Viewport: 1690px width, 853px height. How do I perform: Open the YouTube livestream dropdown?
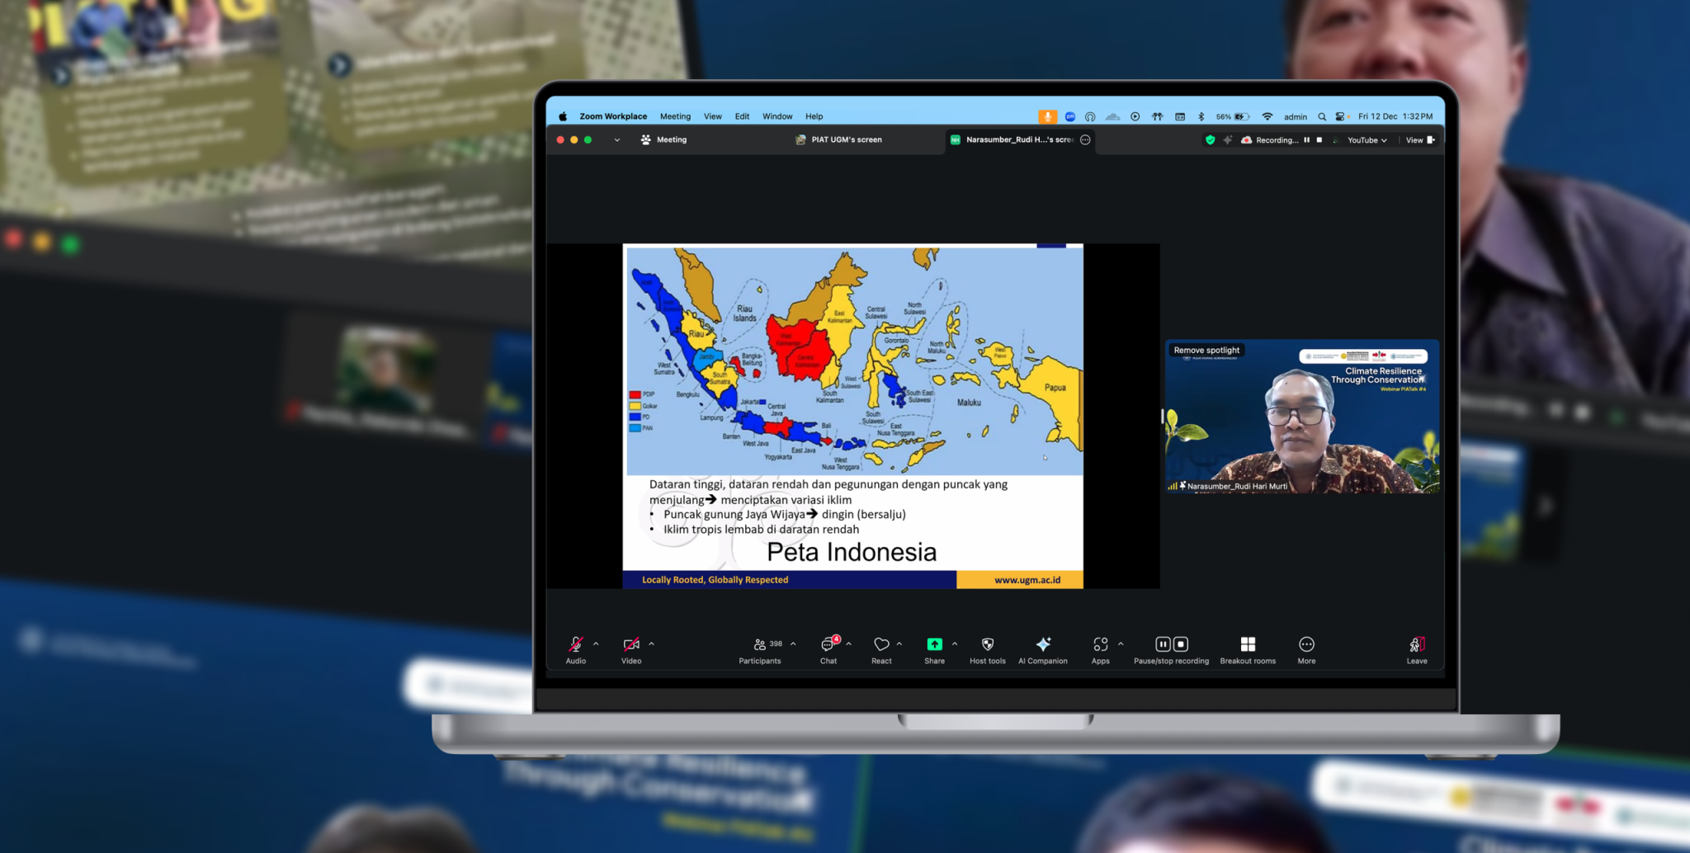pyautogui.click(x=1367, y=140)
